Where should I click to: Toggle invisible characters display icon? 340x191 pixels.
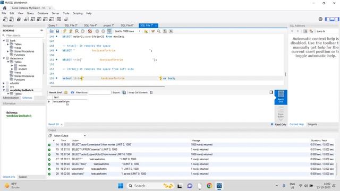tap(165, 31)
